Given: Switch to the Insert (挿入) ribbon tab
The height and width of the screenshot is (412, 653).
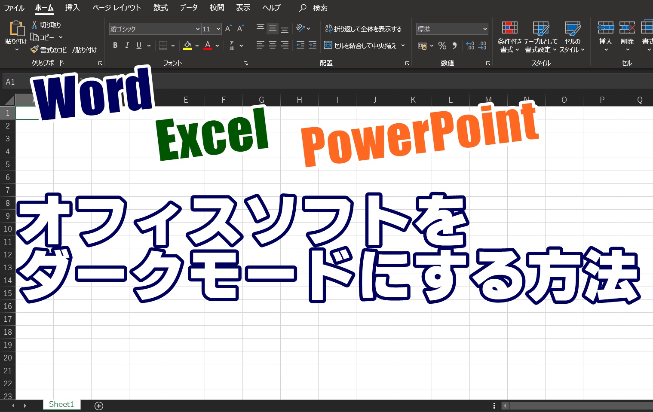Looking at the screenshot, I should 72,8.
